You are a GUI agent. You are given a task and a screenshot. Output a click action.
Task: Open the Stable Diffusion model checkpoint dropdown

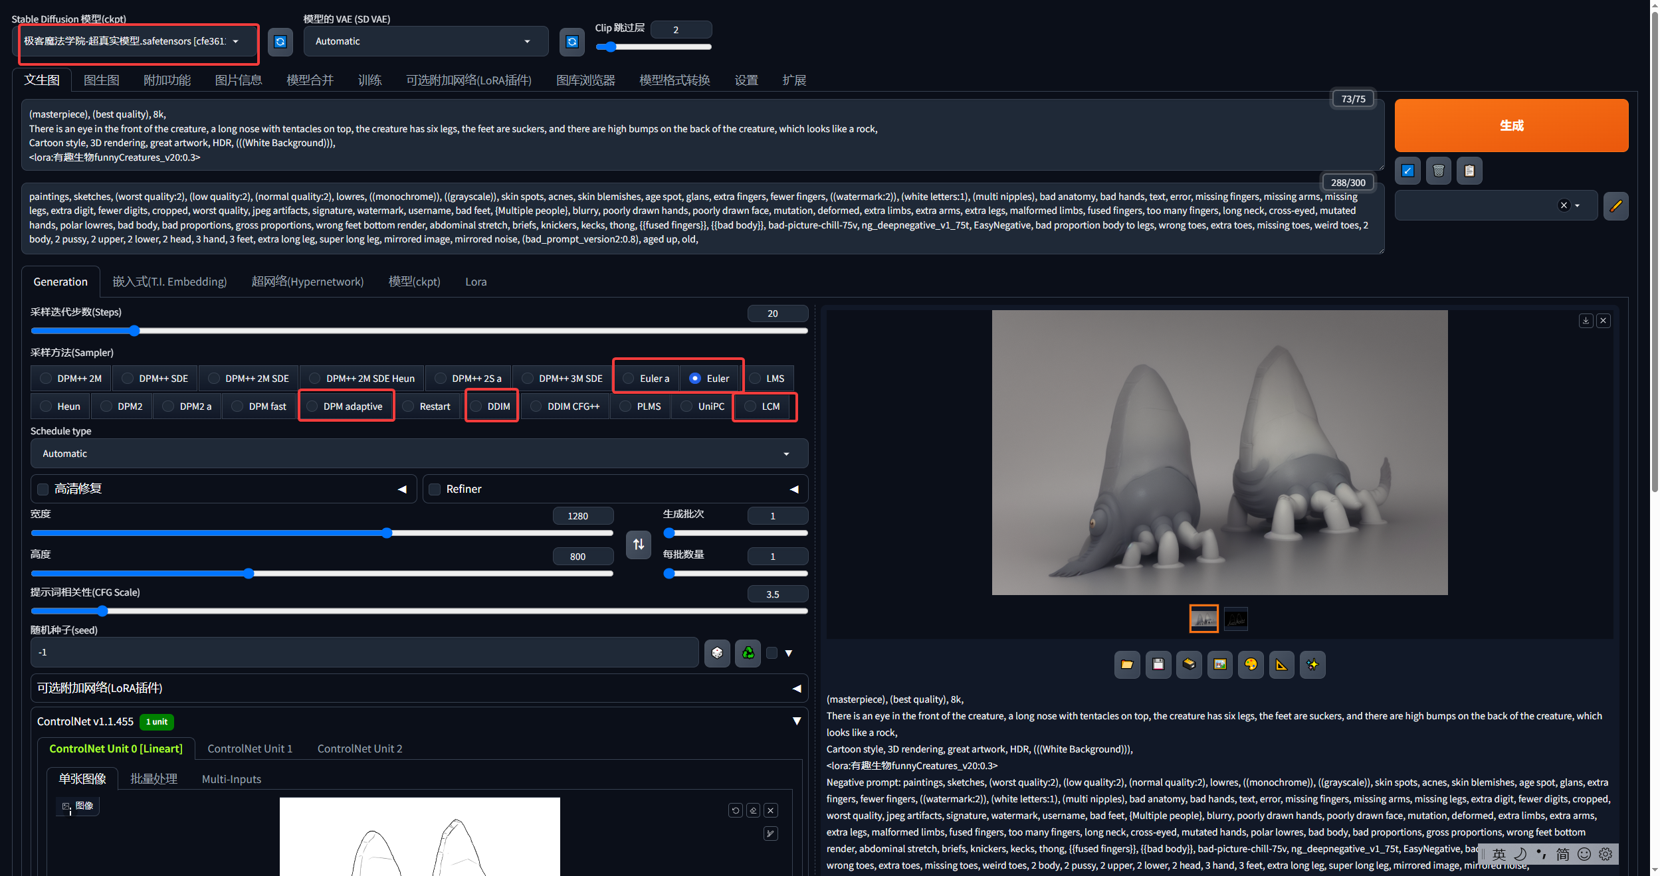132,41
